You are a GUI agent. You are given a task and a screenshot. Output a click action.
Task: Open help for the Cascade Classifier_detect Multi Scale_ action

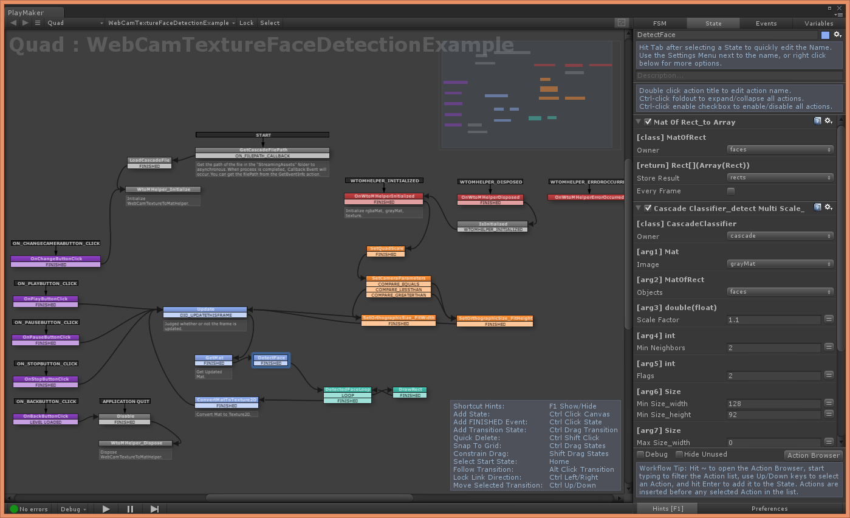coord(818,208)
